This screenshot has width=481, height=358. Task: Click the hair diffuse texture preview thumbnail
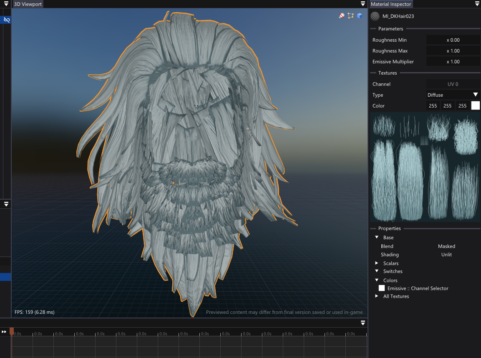coord(425,167)
